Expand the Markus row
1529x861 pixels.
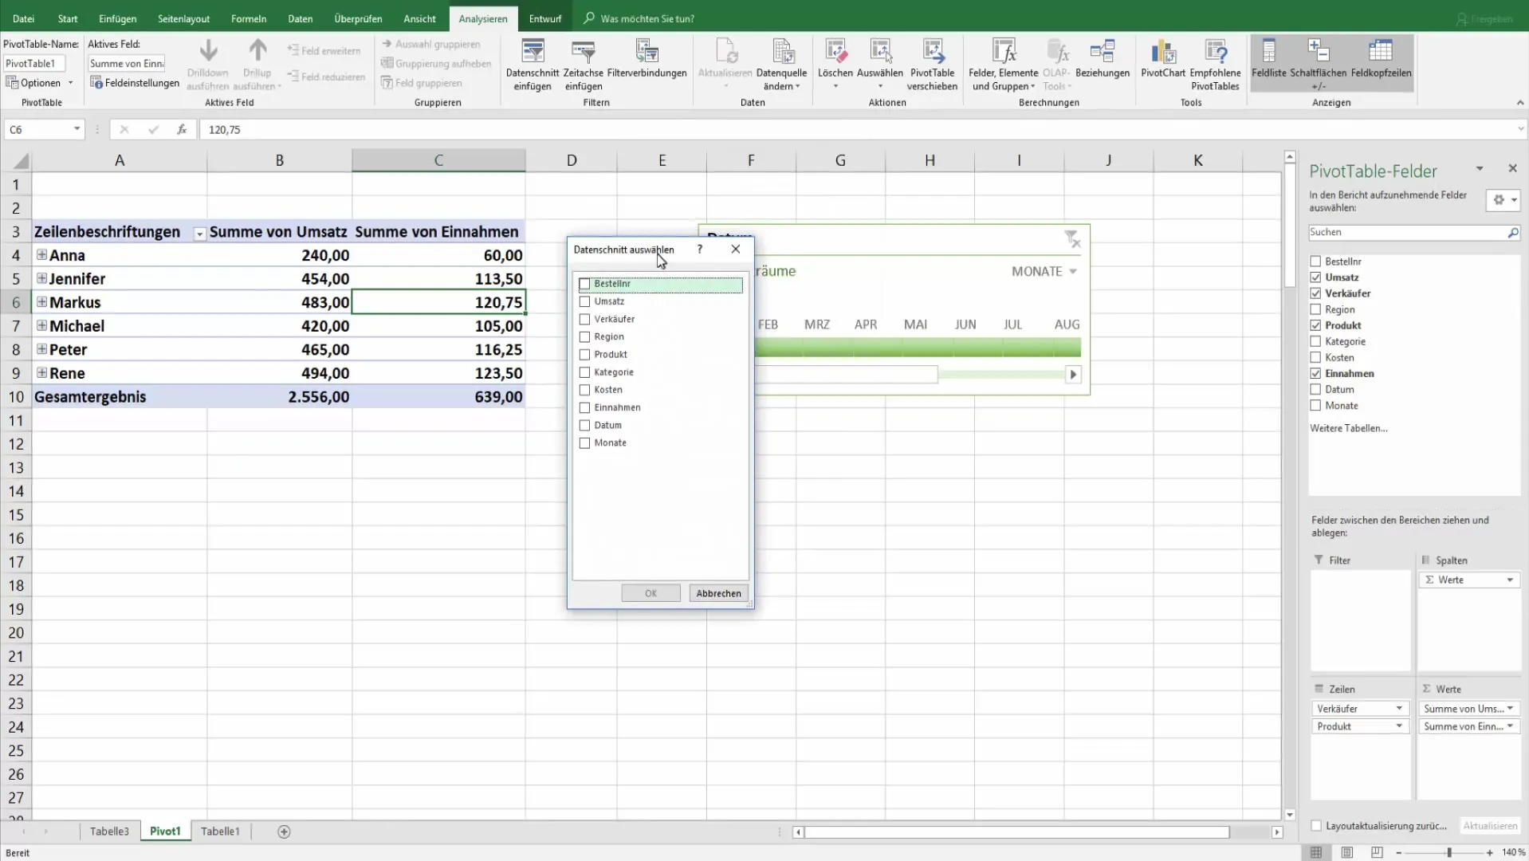point(41,302)
